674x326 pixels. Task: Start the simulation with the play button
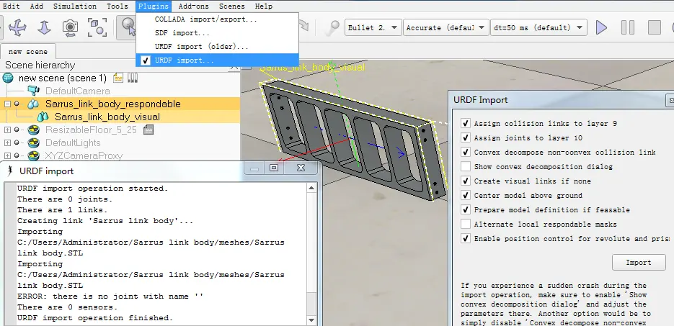point(601,27)
